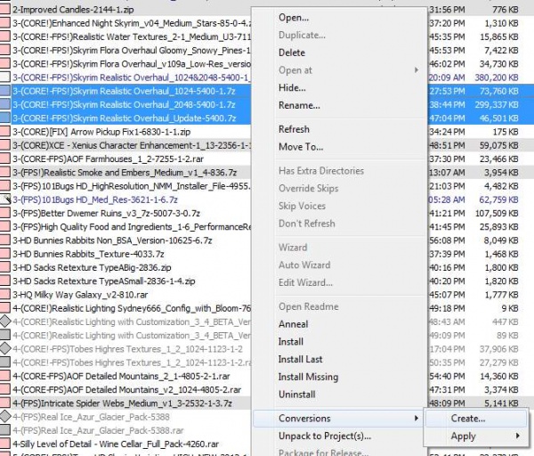The height and width of the screenshot is (456, 534).
Task: Click diamond icon of Intricate Spider Webs package
Action: (5, 402)
